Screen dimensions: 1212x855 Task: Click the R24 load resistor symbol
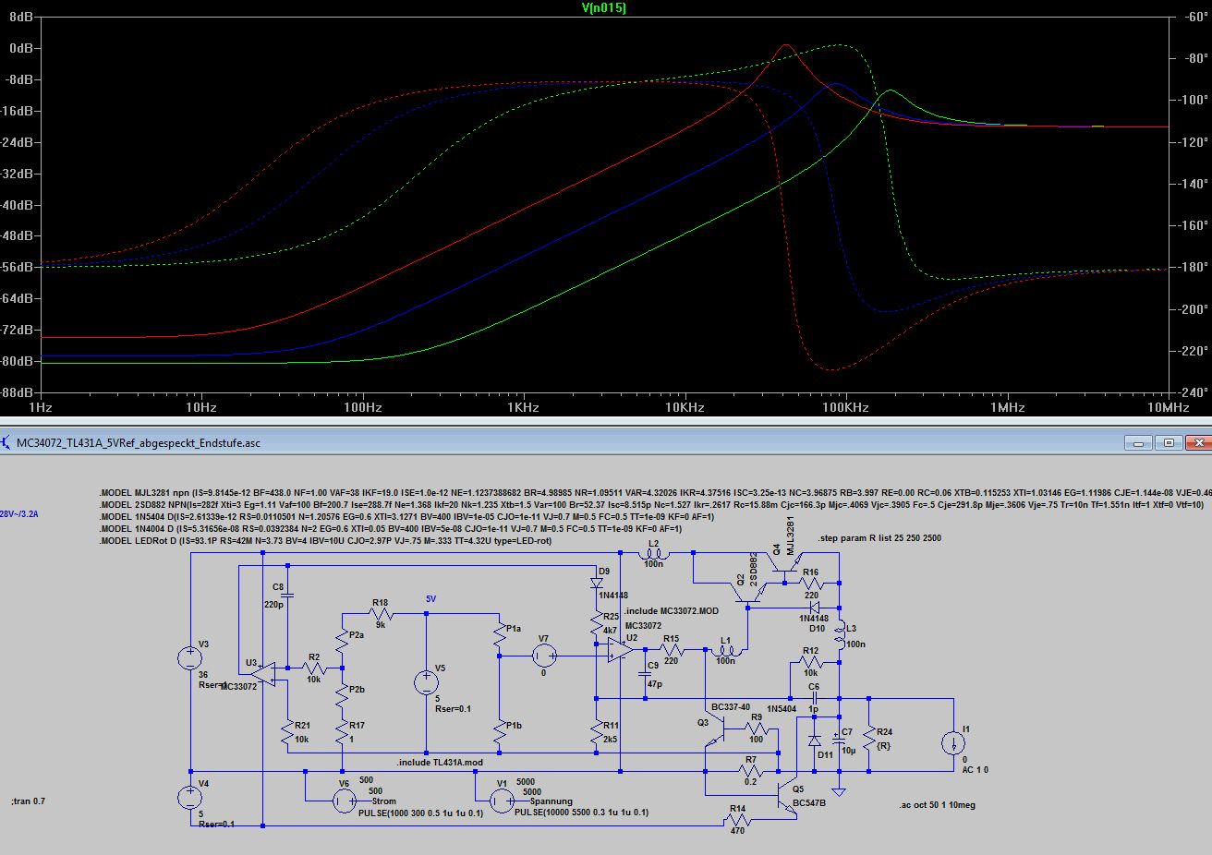coord(869,738)
